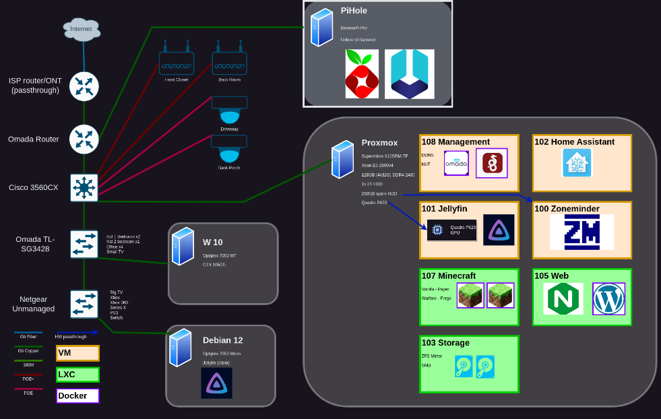The image size is (661, 419).
Task: Click the Debian 12 title text
Action: tap(222, 341)
